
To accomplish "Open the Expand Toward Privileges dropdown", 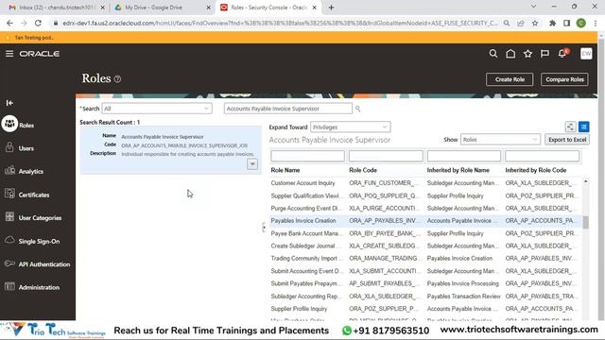I will [x=351, y=127].
